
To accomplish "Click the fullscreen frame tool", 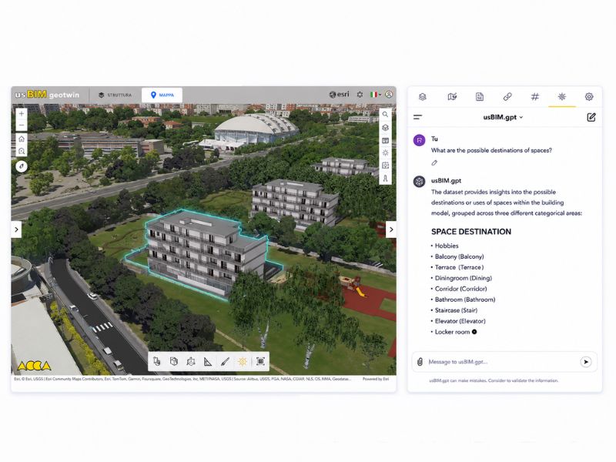I will click(x=260, y=361).
